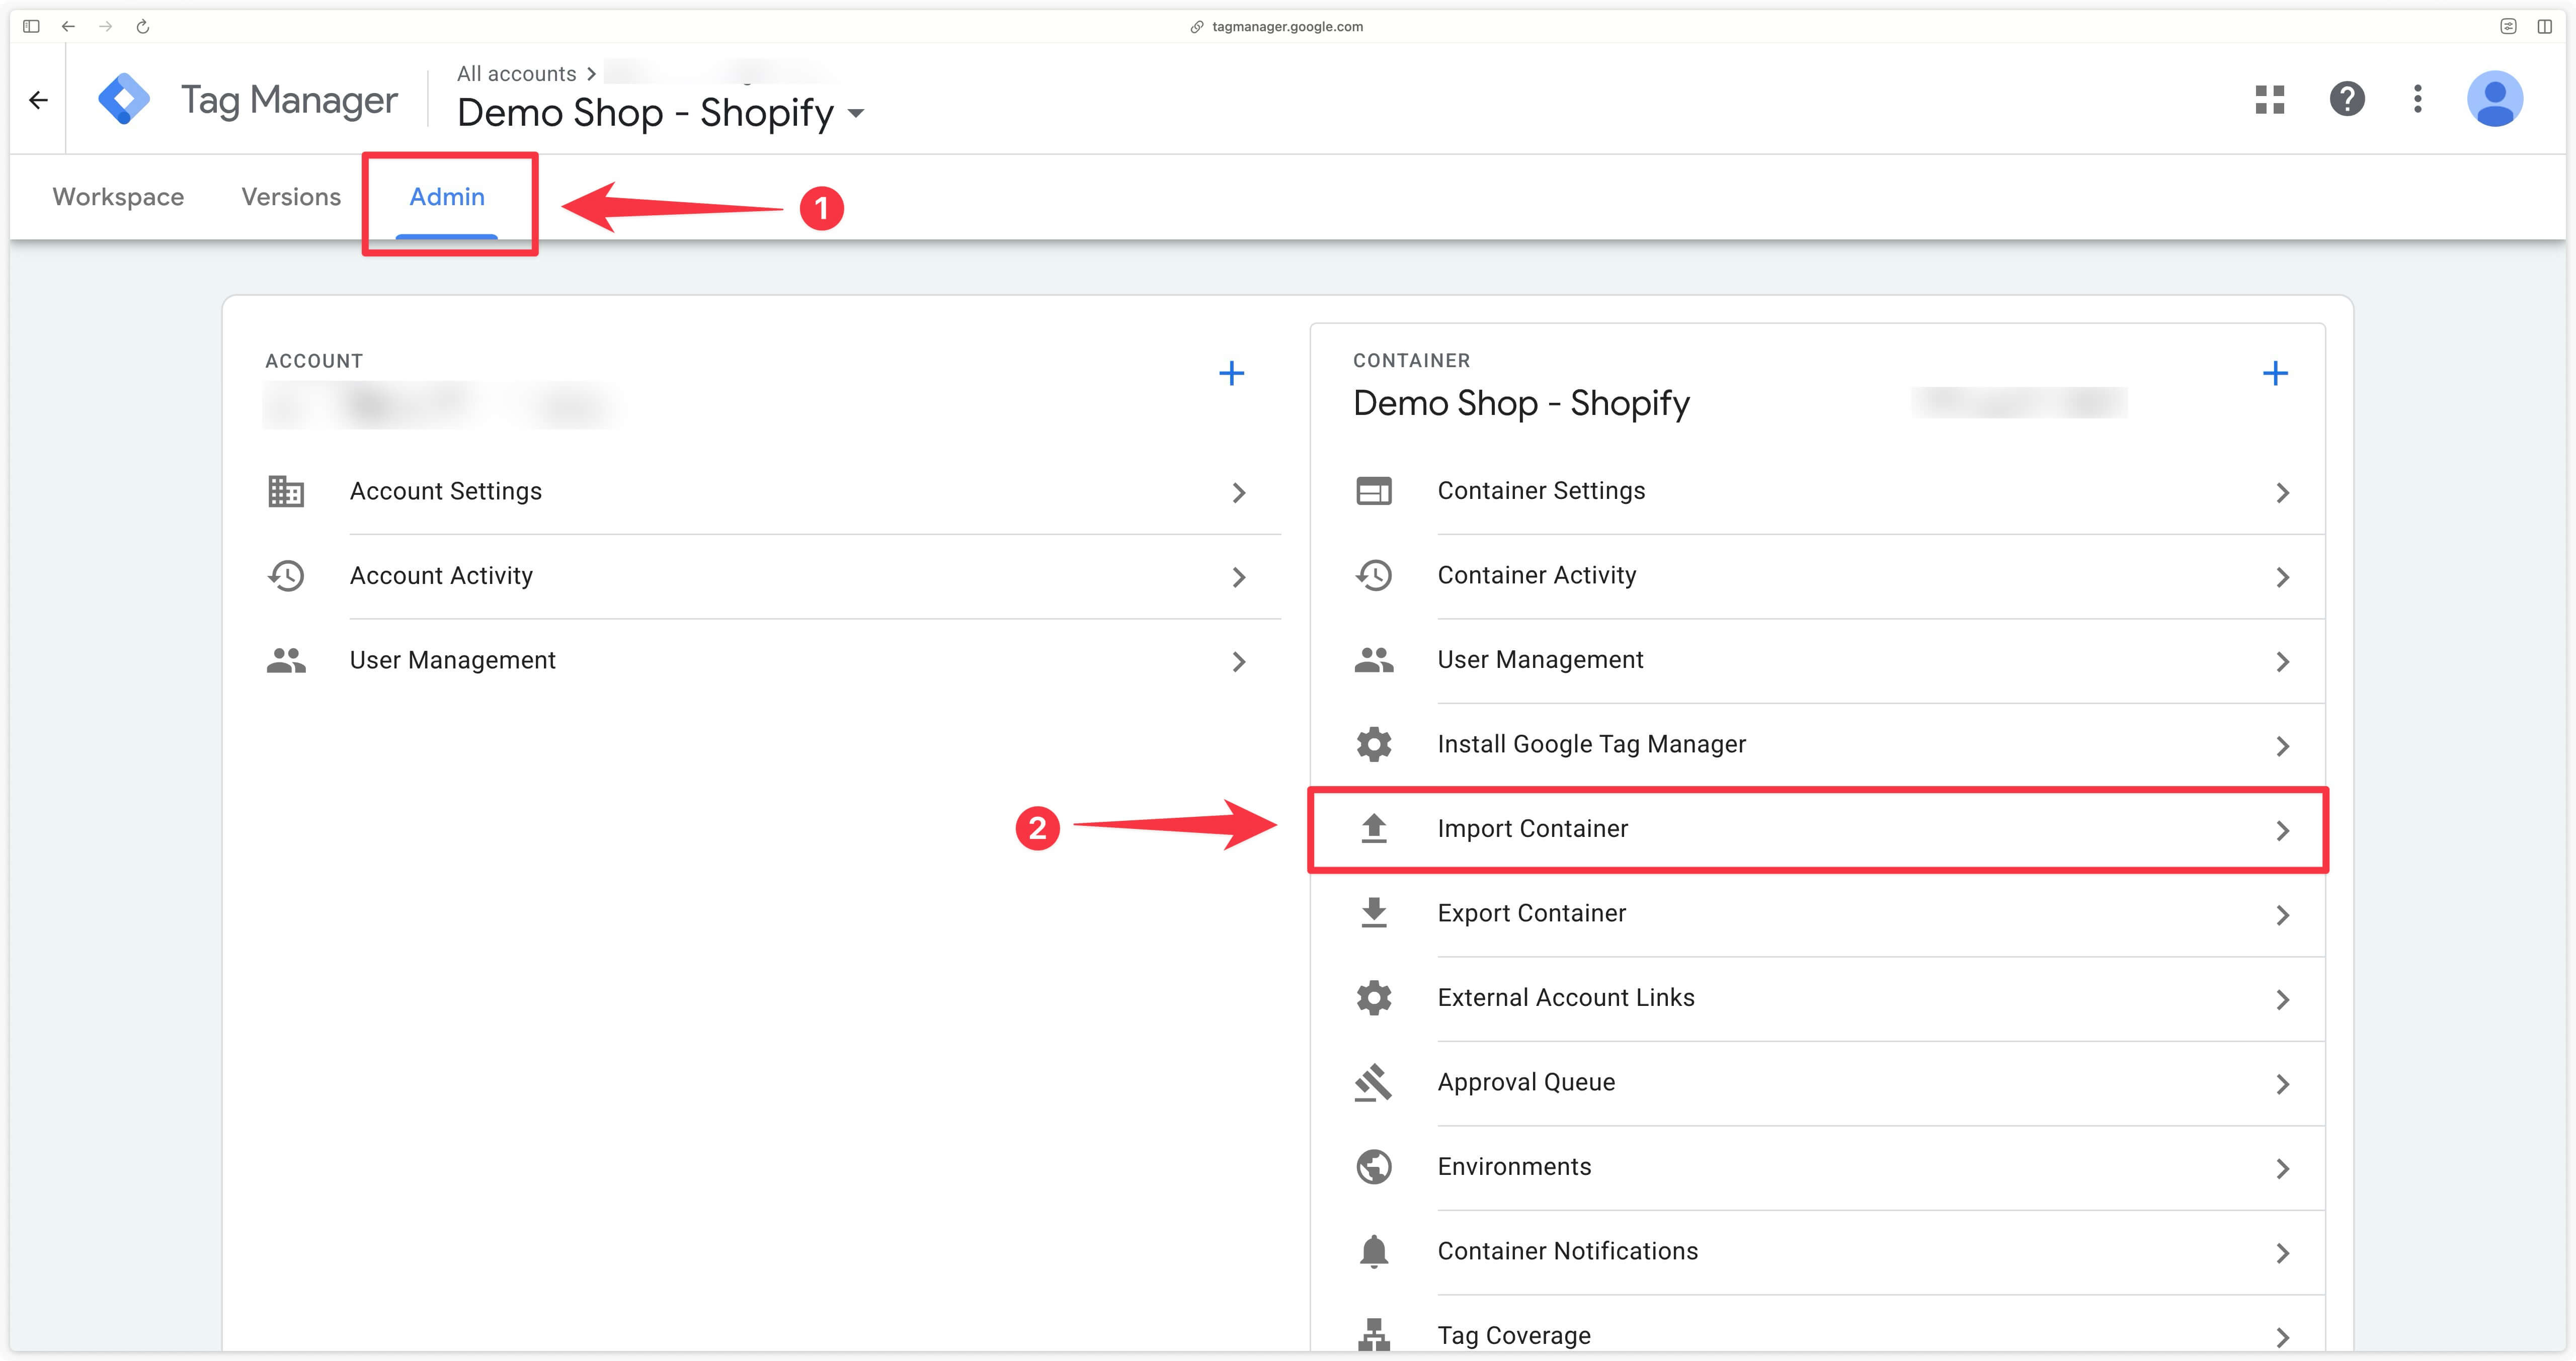
Task: Open the Help question mark icon
Action: click(x=2346, y=99)
